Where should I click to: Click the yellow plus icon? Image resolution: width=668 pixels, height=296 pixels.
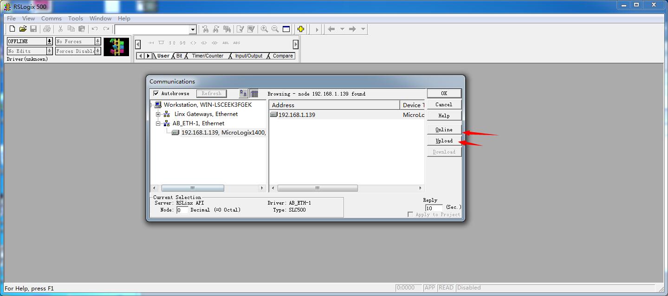[x=301, y=29]
